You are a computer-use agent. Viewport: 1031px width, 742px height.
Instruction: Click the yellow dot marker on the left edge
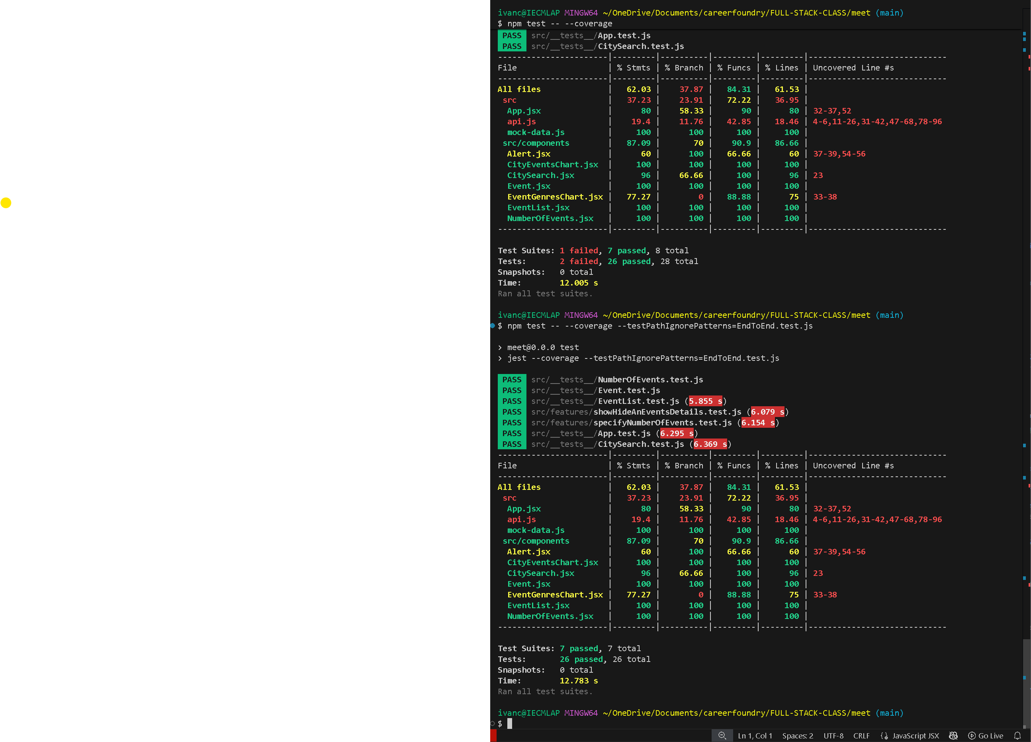click(6, 203)
